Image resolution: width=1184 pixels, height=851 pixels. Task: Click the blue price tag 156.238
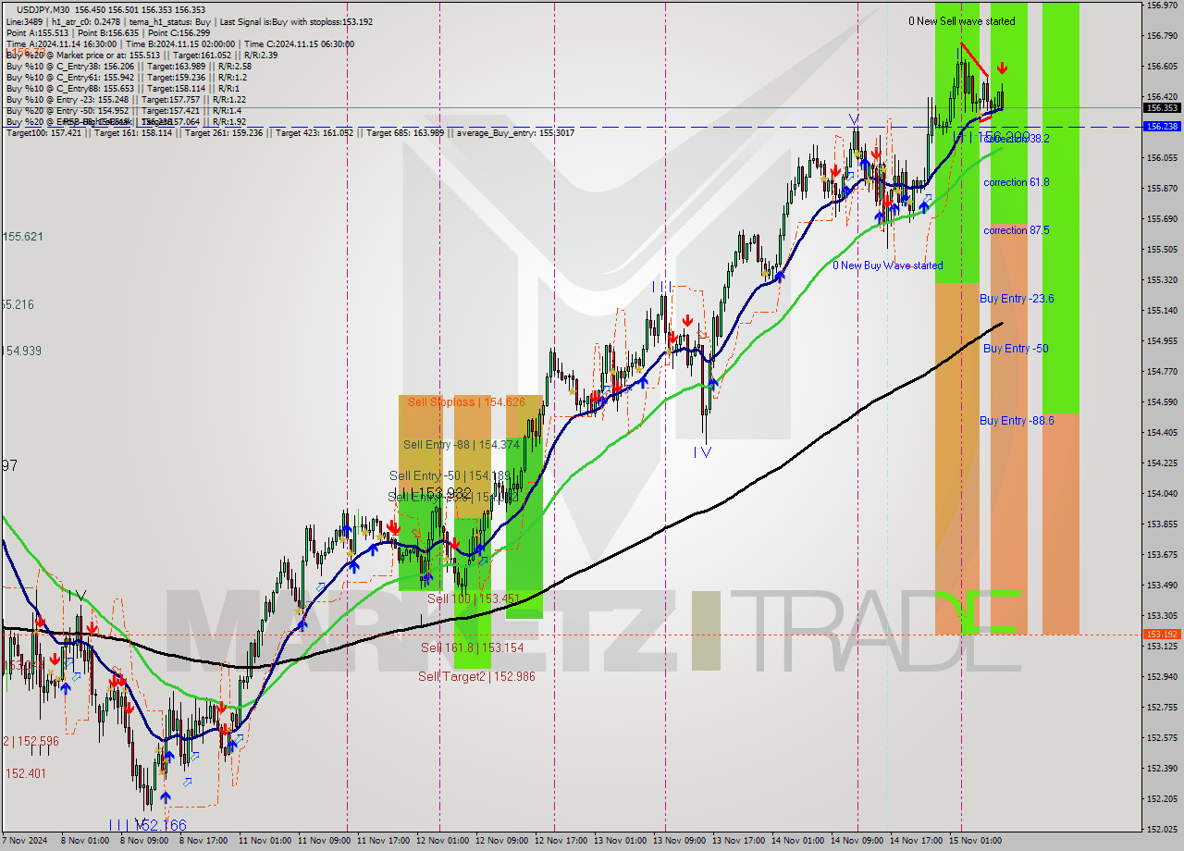(1162, 127)
